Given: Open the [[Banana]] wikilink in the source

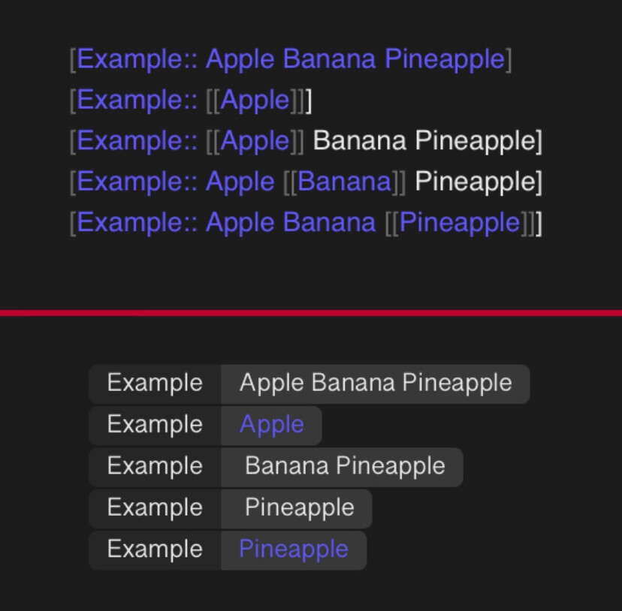Looking at the screenshot, I should point(345,182).
